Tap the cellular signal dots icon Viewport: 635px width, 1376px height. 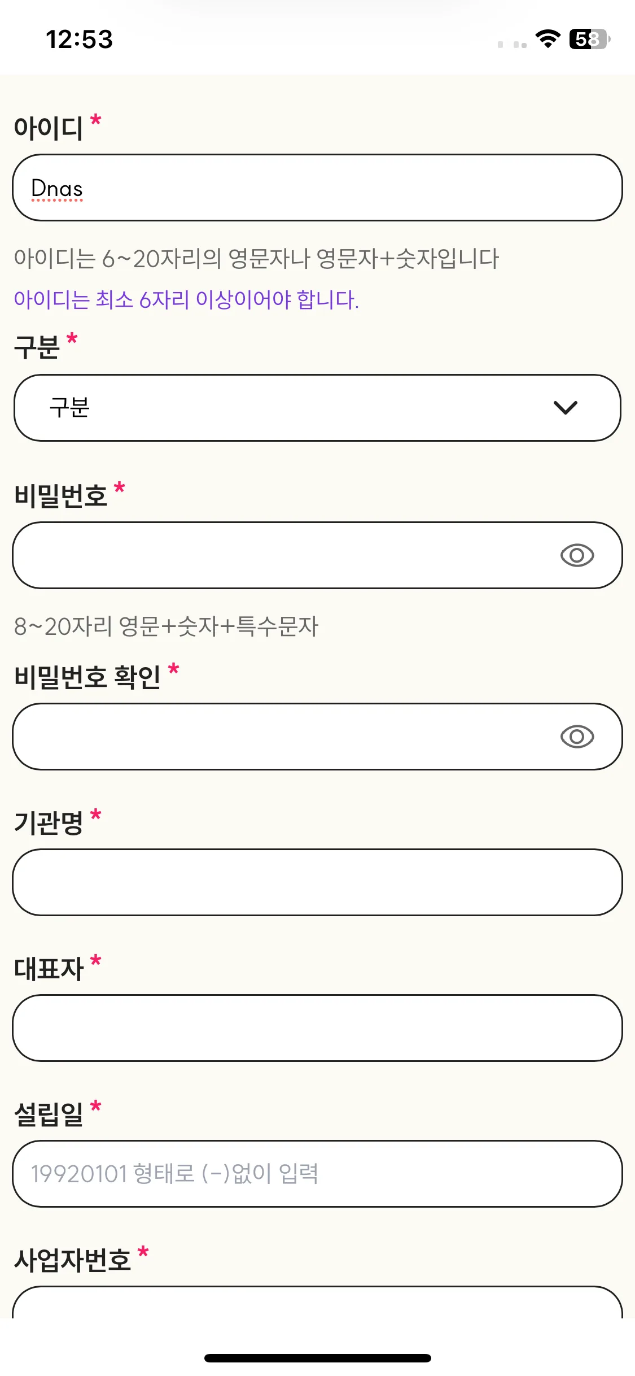point(512,45)
